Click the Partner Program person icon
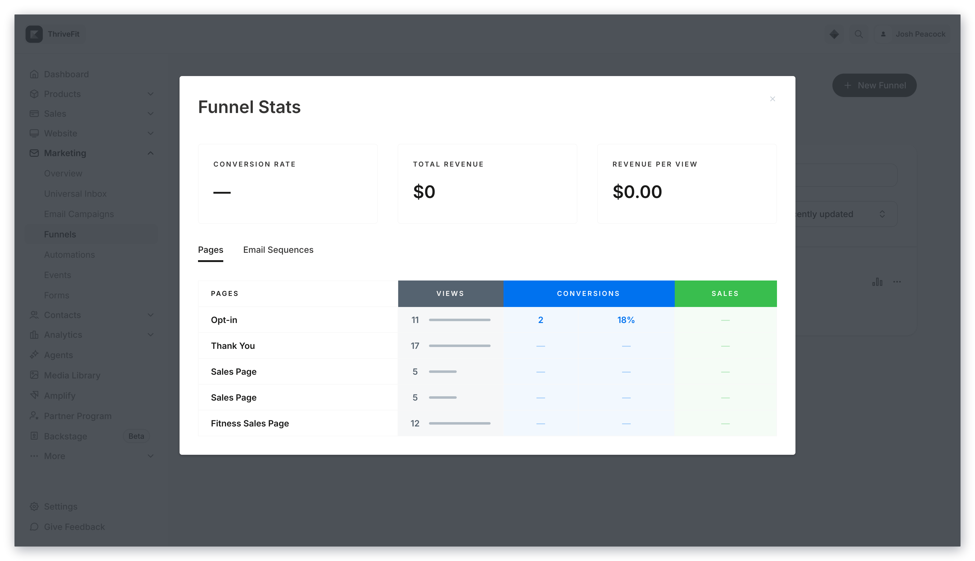The width and height of the screenshot is (975, 561). tap(34, 416)
